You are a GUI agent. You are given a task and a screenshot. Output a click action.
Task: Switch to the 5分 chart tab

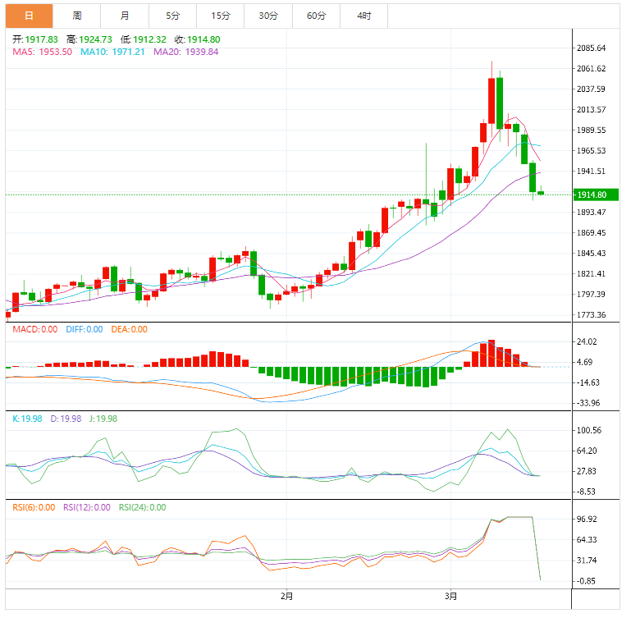[172, 16]
